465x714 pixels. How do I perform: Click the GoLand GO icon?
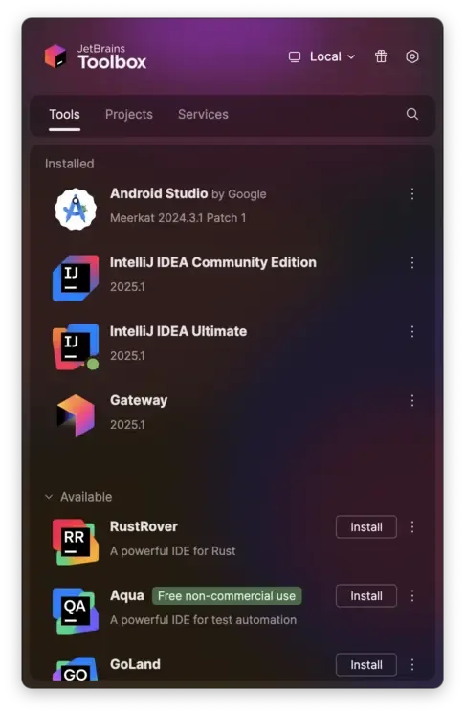[76, 668]
